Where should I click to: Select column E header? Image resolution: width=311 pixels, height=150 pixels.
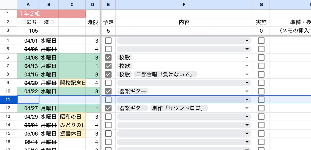pos(108,4)
